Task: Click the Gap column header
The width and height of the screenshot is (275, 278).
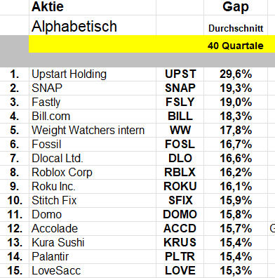Action: pyautogui.click(x=236, y=7)
